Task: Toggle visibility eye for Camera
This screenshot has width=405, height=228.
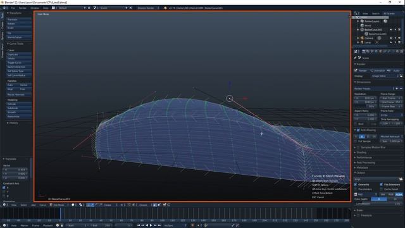Action: 391,38
